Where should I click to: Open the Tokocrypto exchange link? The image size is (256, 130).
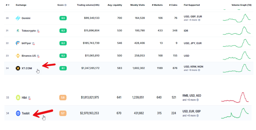(x=29, y=31)
